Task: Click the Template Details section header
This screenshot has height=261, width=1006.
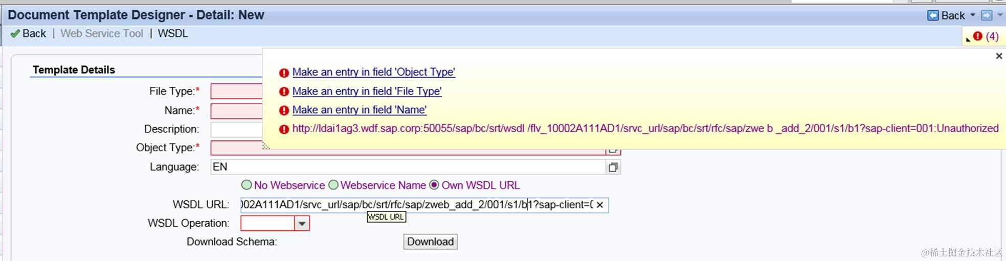Action: [x=74, y=70]
